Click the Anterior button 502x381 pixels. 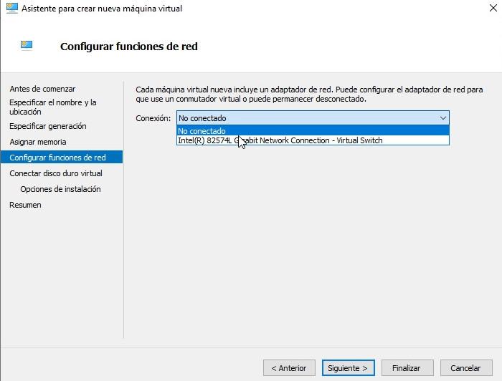[x=289, y=368]
